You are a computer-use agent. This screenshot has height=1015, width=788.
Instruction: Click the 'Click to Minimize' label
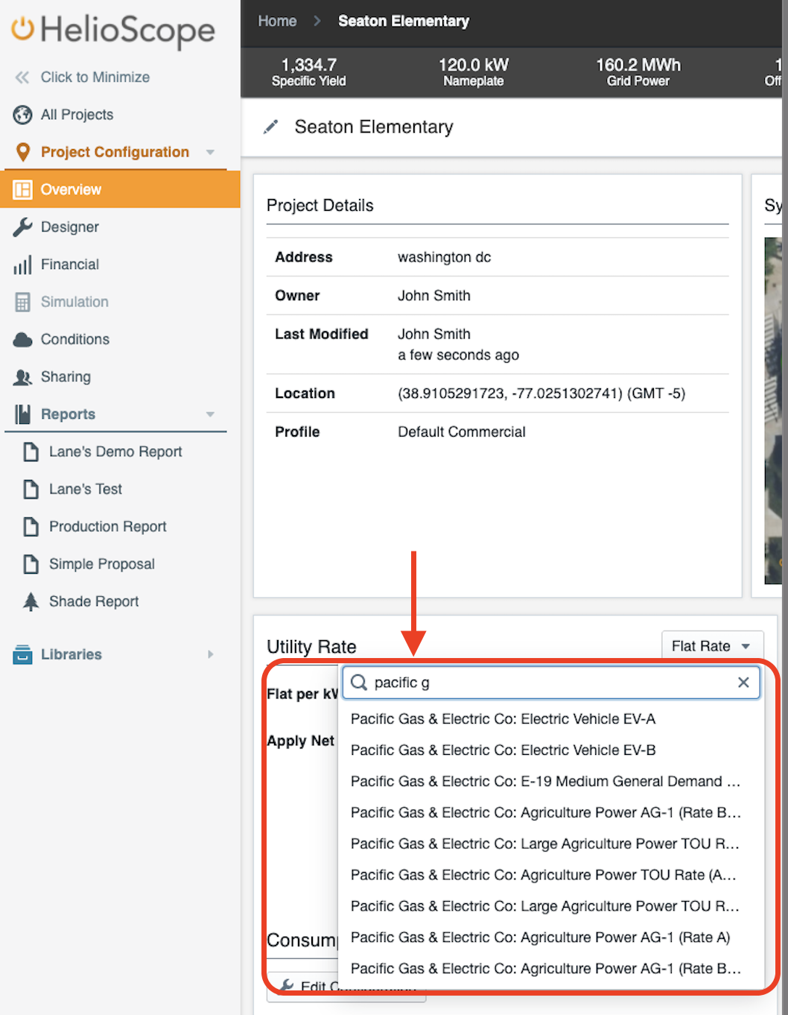pos(95,78)
